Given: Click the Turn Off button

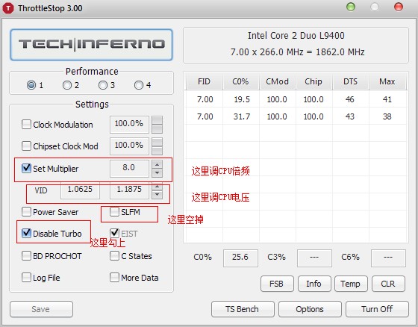Looking at the screenshot, I should (x=377, y=309).
